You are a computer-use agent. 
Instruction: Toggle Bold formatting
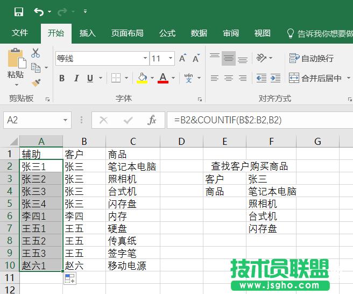pyautogui.click(x=62, y=79)
